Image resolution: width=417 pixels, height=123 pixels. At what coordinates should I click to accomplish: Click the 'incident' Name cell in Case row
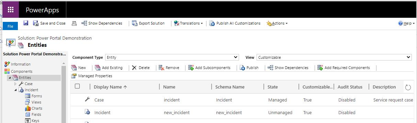[x=171, y=100]
